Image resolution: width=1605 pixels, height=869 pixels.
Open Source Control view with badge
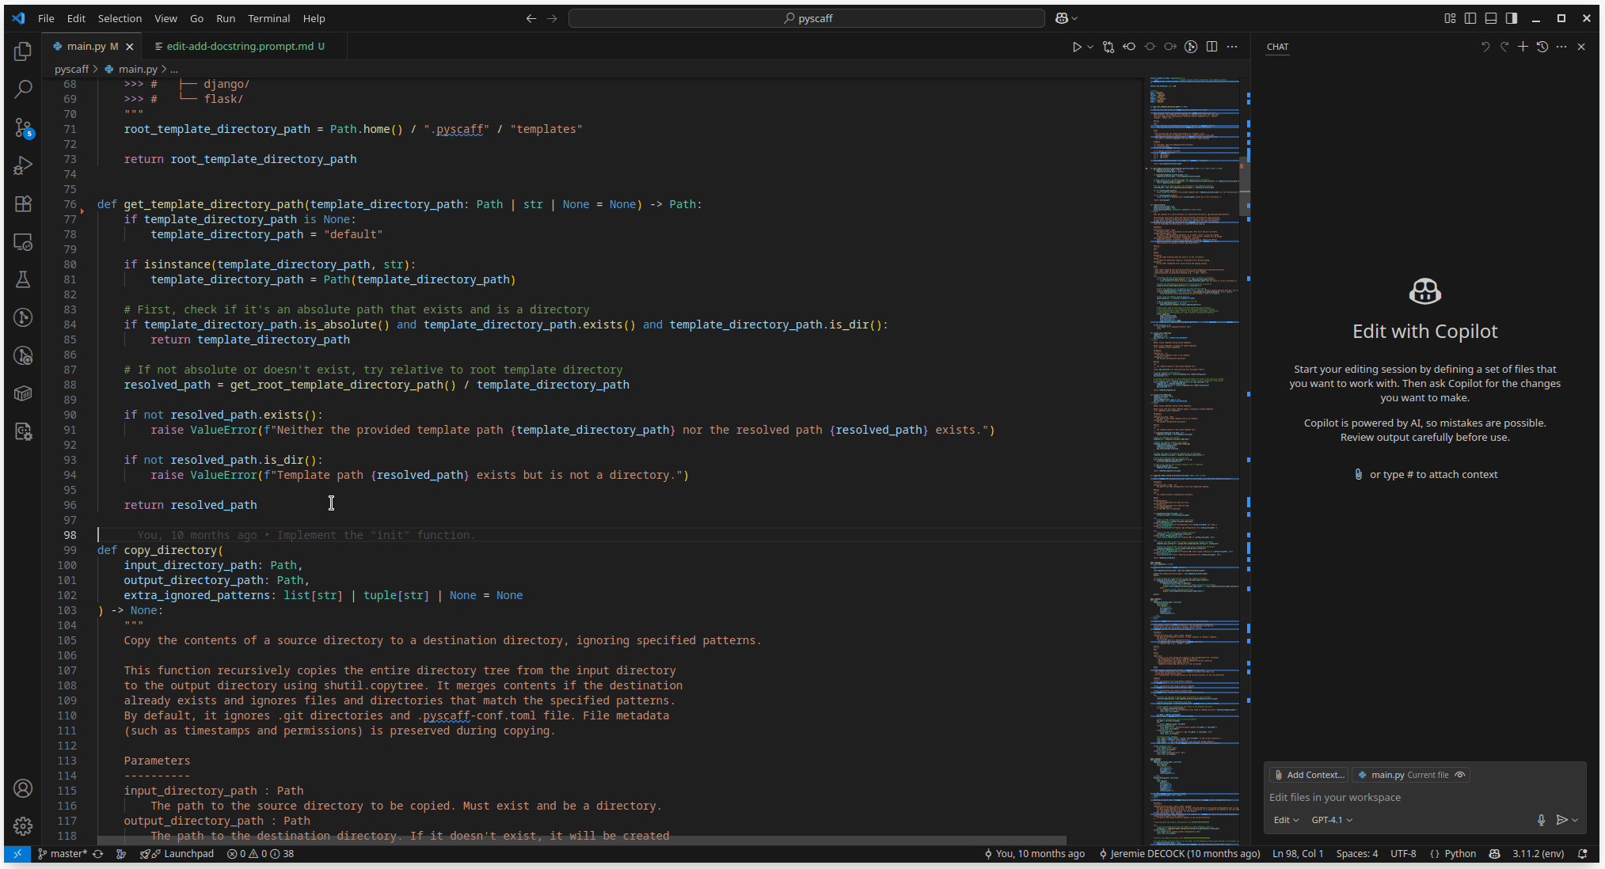23,127
